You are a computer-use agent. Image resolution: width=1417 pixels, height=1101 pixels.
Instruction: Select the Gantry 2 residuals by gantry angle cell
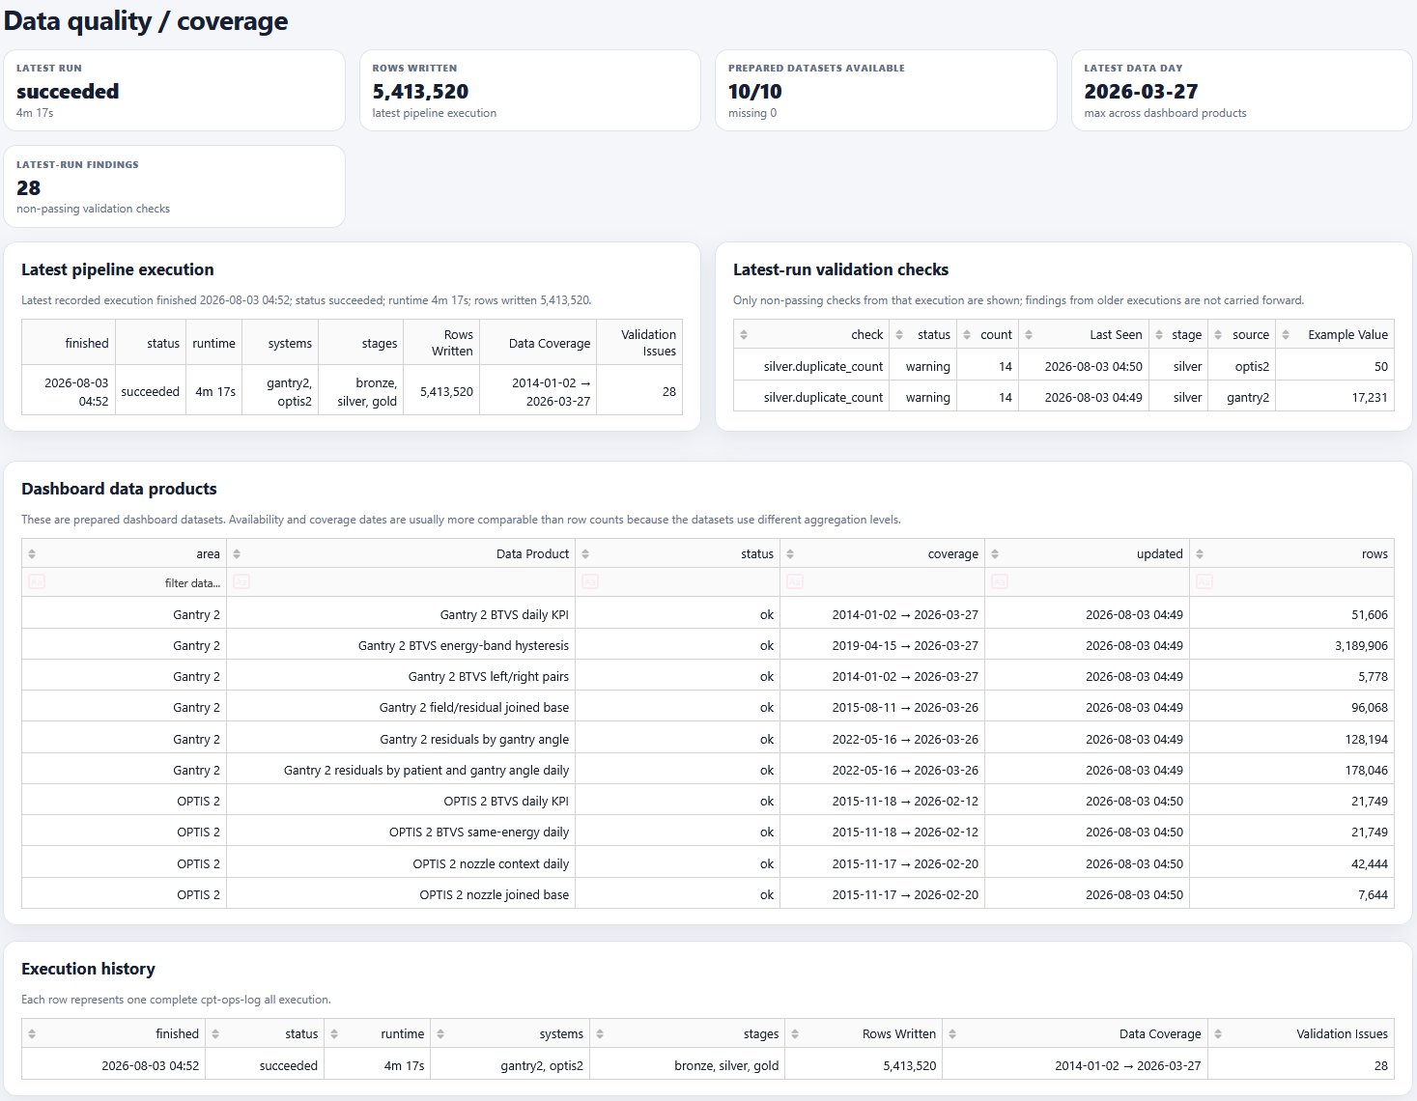point(401,739)
